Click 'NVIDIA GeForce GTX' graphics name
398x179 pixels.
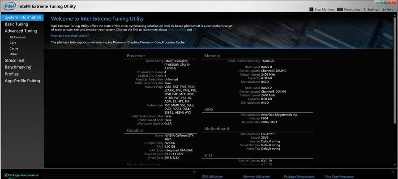click(x=179, y=136)
